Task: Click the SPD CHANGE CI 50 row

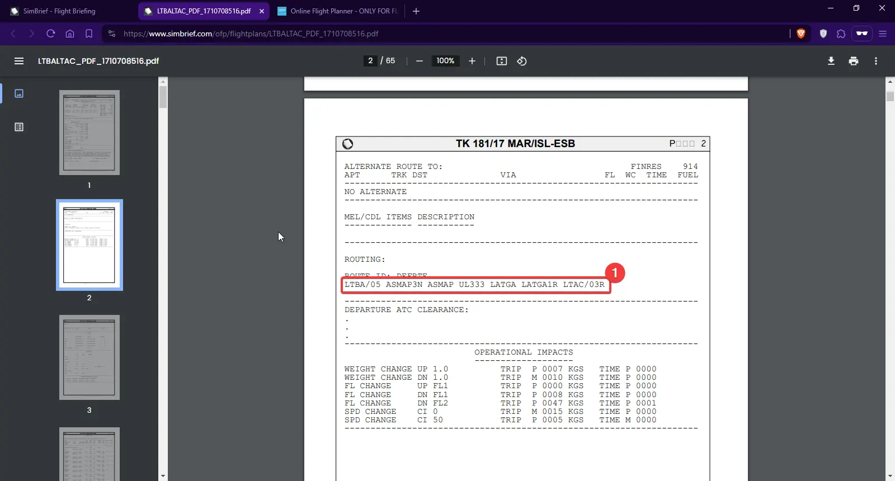Action: coord(501,420)
